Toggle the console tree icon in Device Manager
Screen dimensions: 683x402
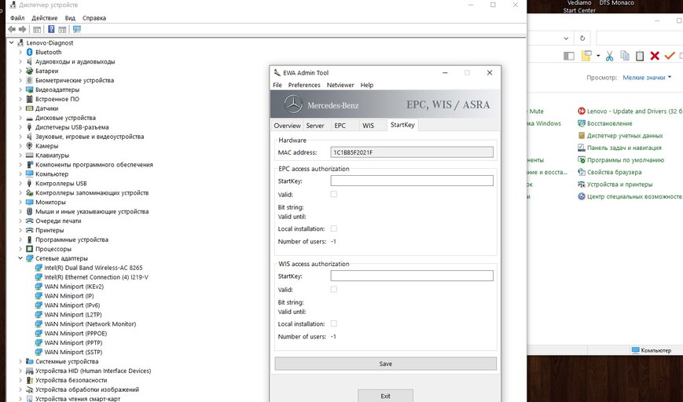[37, 29]
